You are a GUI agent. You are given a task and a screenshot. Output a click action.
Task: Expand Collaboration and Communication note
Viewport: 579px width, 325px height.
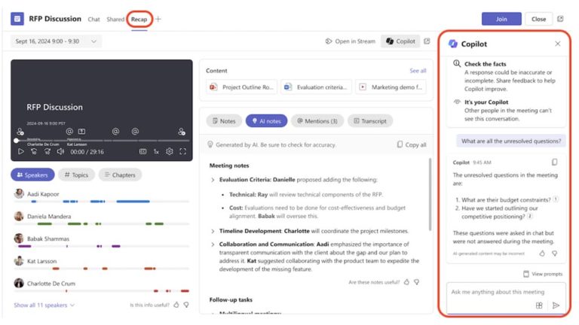(x=213, y=245)
